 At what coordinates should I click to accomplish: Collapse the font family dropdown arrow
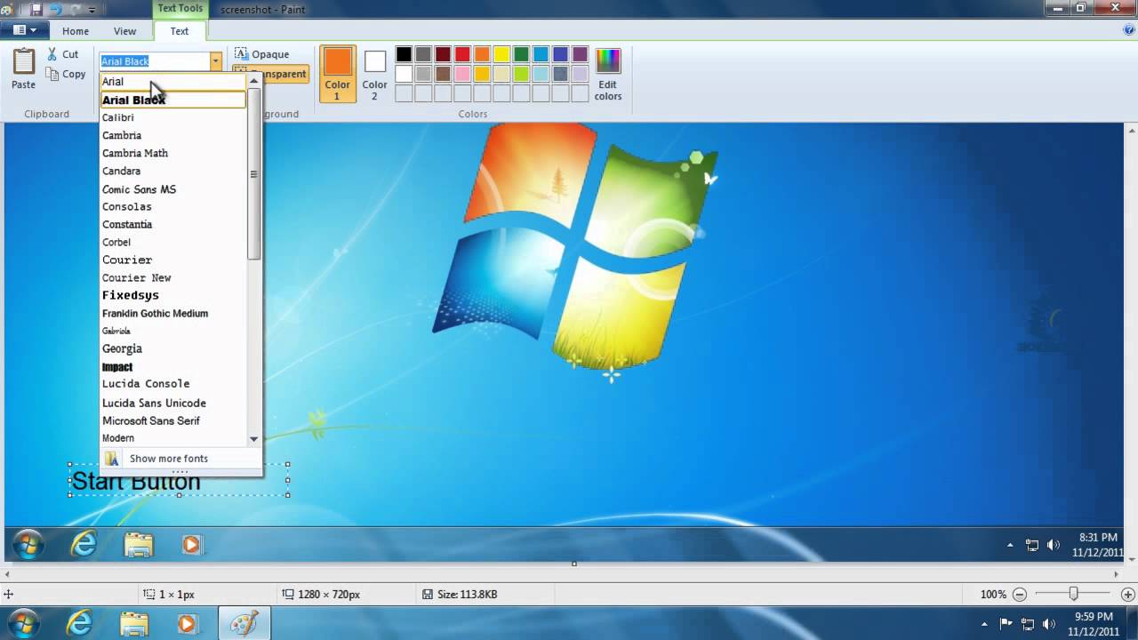coord(216,61)
